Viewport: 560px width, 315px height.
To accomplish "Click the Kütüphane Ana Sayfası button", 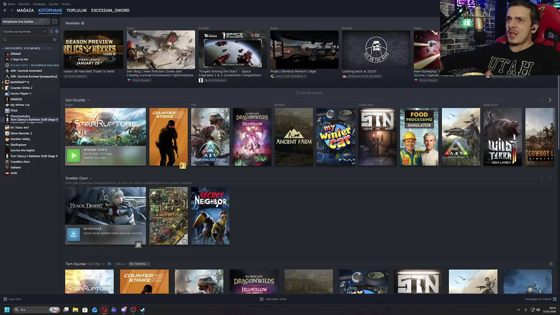I will [25, 21].
